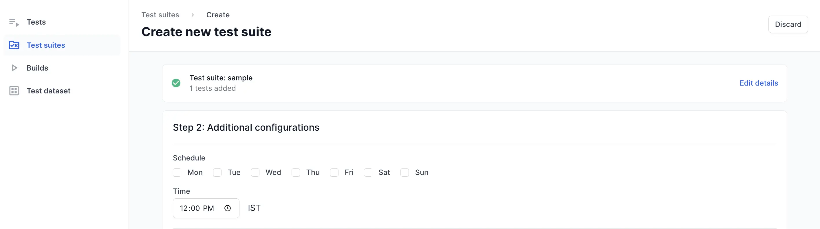
Task: Click the Test suites folder icon
Action: click(14, 45)
